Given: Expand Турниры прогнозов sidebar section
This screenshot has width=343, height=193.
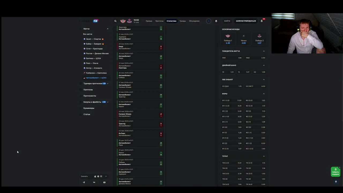Looking at the screenshot, I should point(108,83).
